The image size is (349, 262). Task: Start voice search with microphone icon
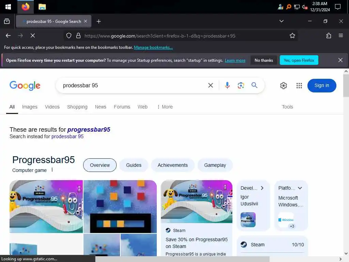[227, 85]
